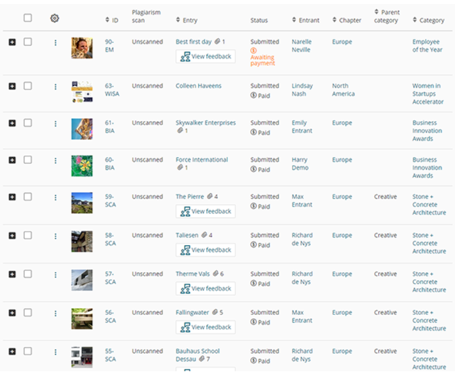Click the three-dot menu for entry 56-SCA

coord(55,313)
